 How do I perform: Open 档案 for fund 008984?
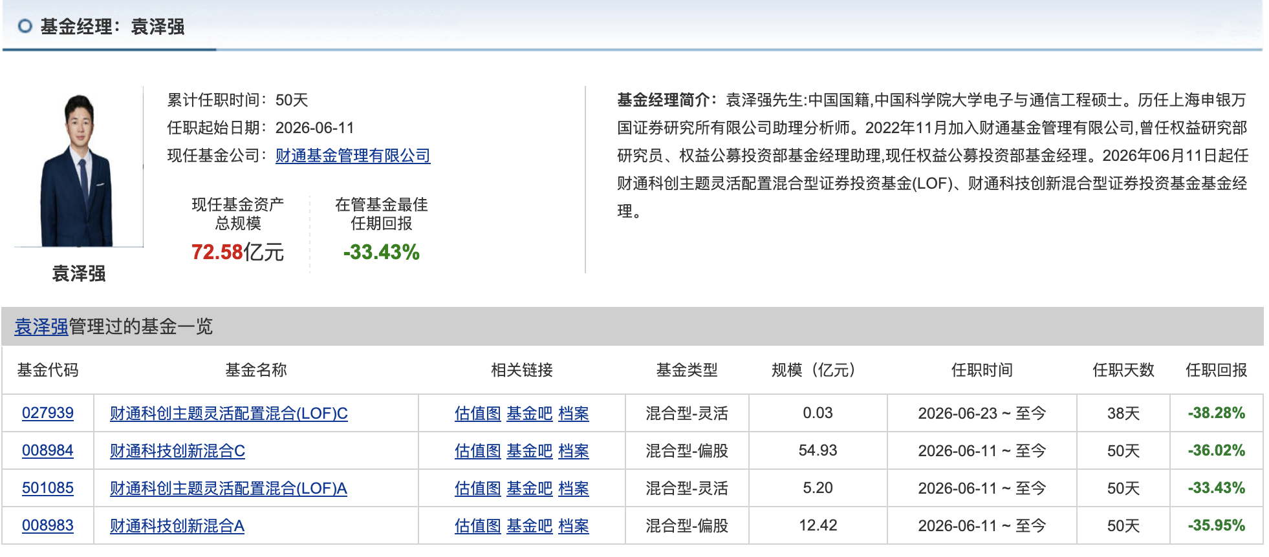[x=574, y=451]
